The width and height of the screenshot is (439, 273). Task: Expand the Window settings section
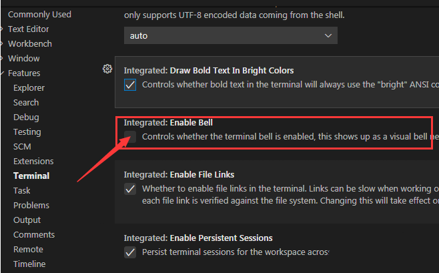23,58
